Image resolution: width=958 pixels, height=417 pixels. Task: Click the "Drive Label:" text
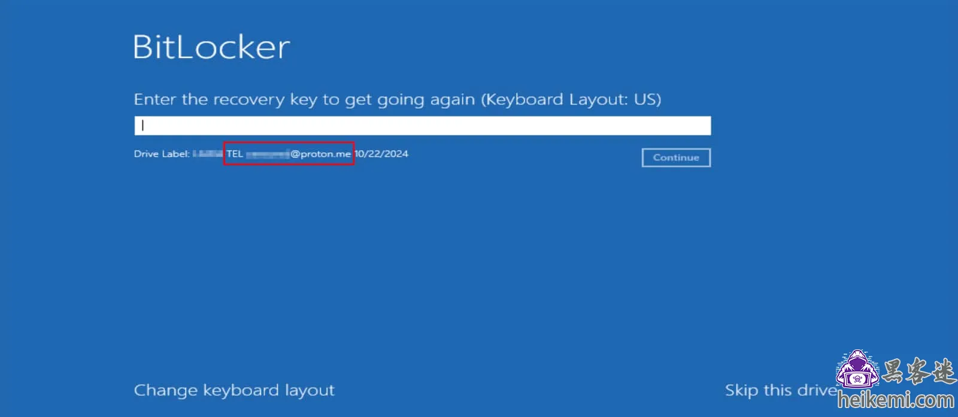(162, 154)
